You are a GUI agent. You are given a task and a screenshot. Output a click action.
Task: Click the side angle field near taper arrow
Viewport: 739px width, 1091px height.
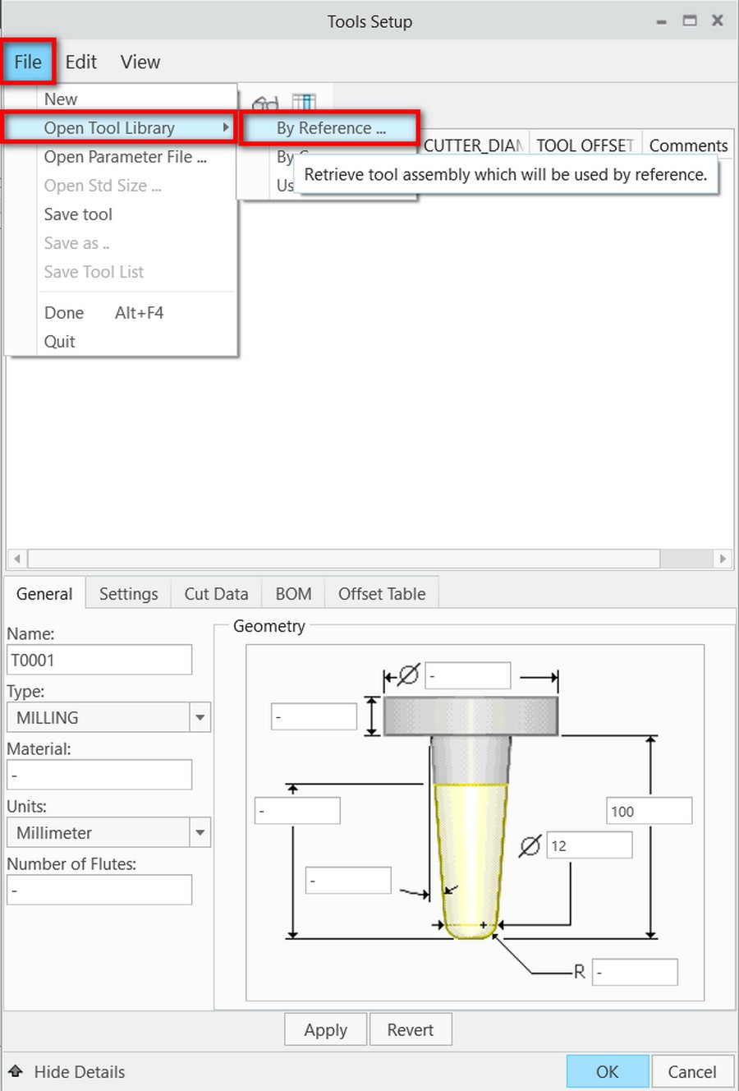(x=348, y=881)
